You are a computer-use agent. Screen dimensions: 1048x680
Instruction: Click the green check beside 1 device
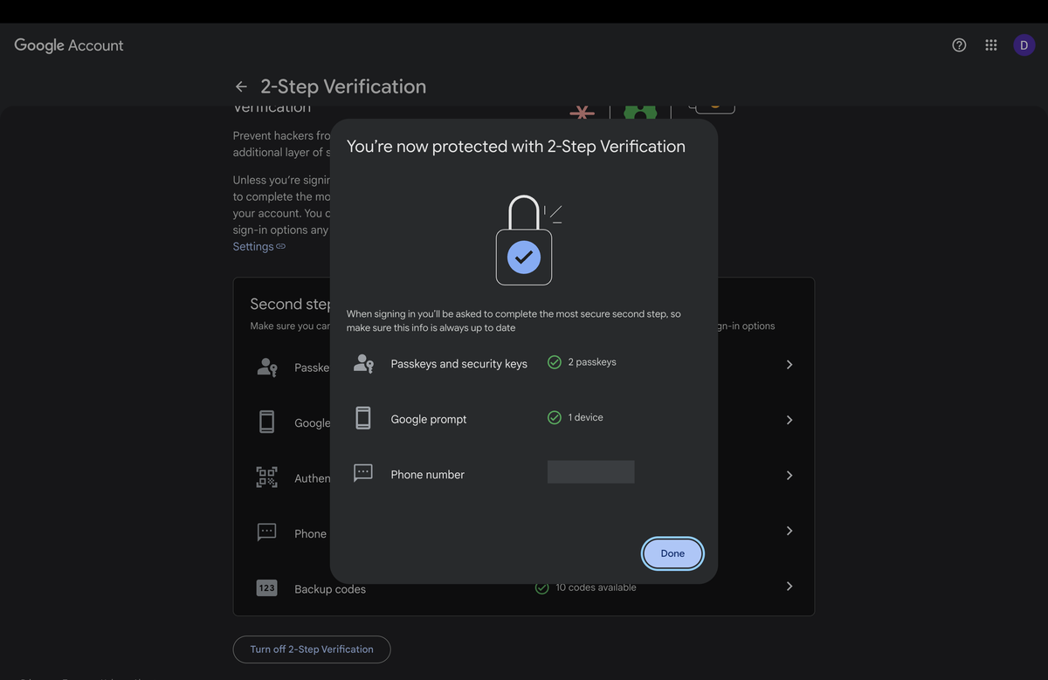coord(555,417)
